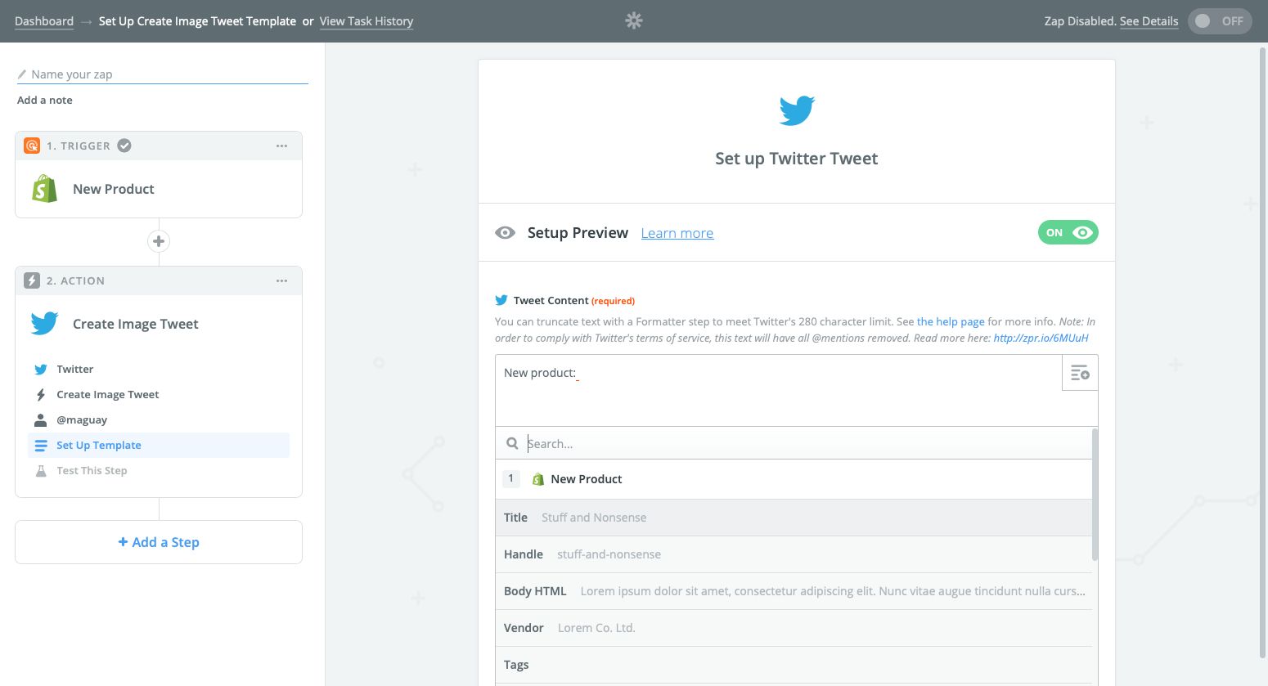The height and width of the screenshot is (686, 1268).
Task: Open the action step three-dot menu
Action: [281, 280]
